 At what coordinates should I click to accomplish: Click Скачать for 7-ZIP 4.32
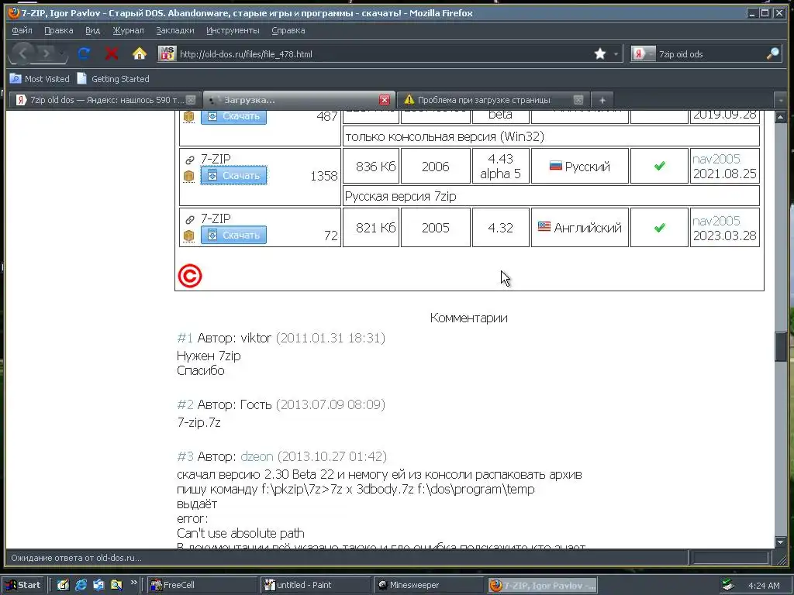pos(233,236)
